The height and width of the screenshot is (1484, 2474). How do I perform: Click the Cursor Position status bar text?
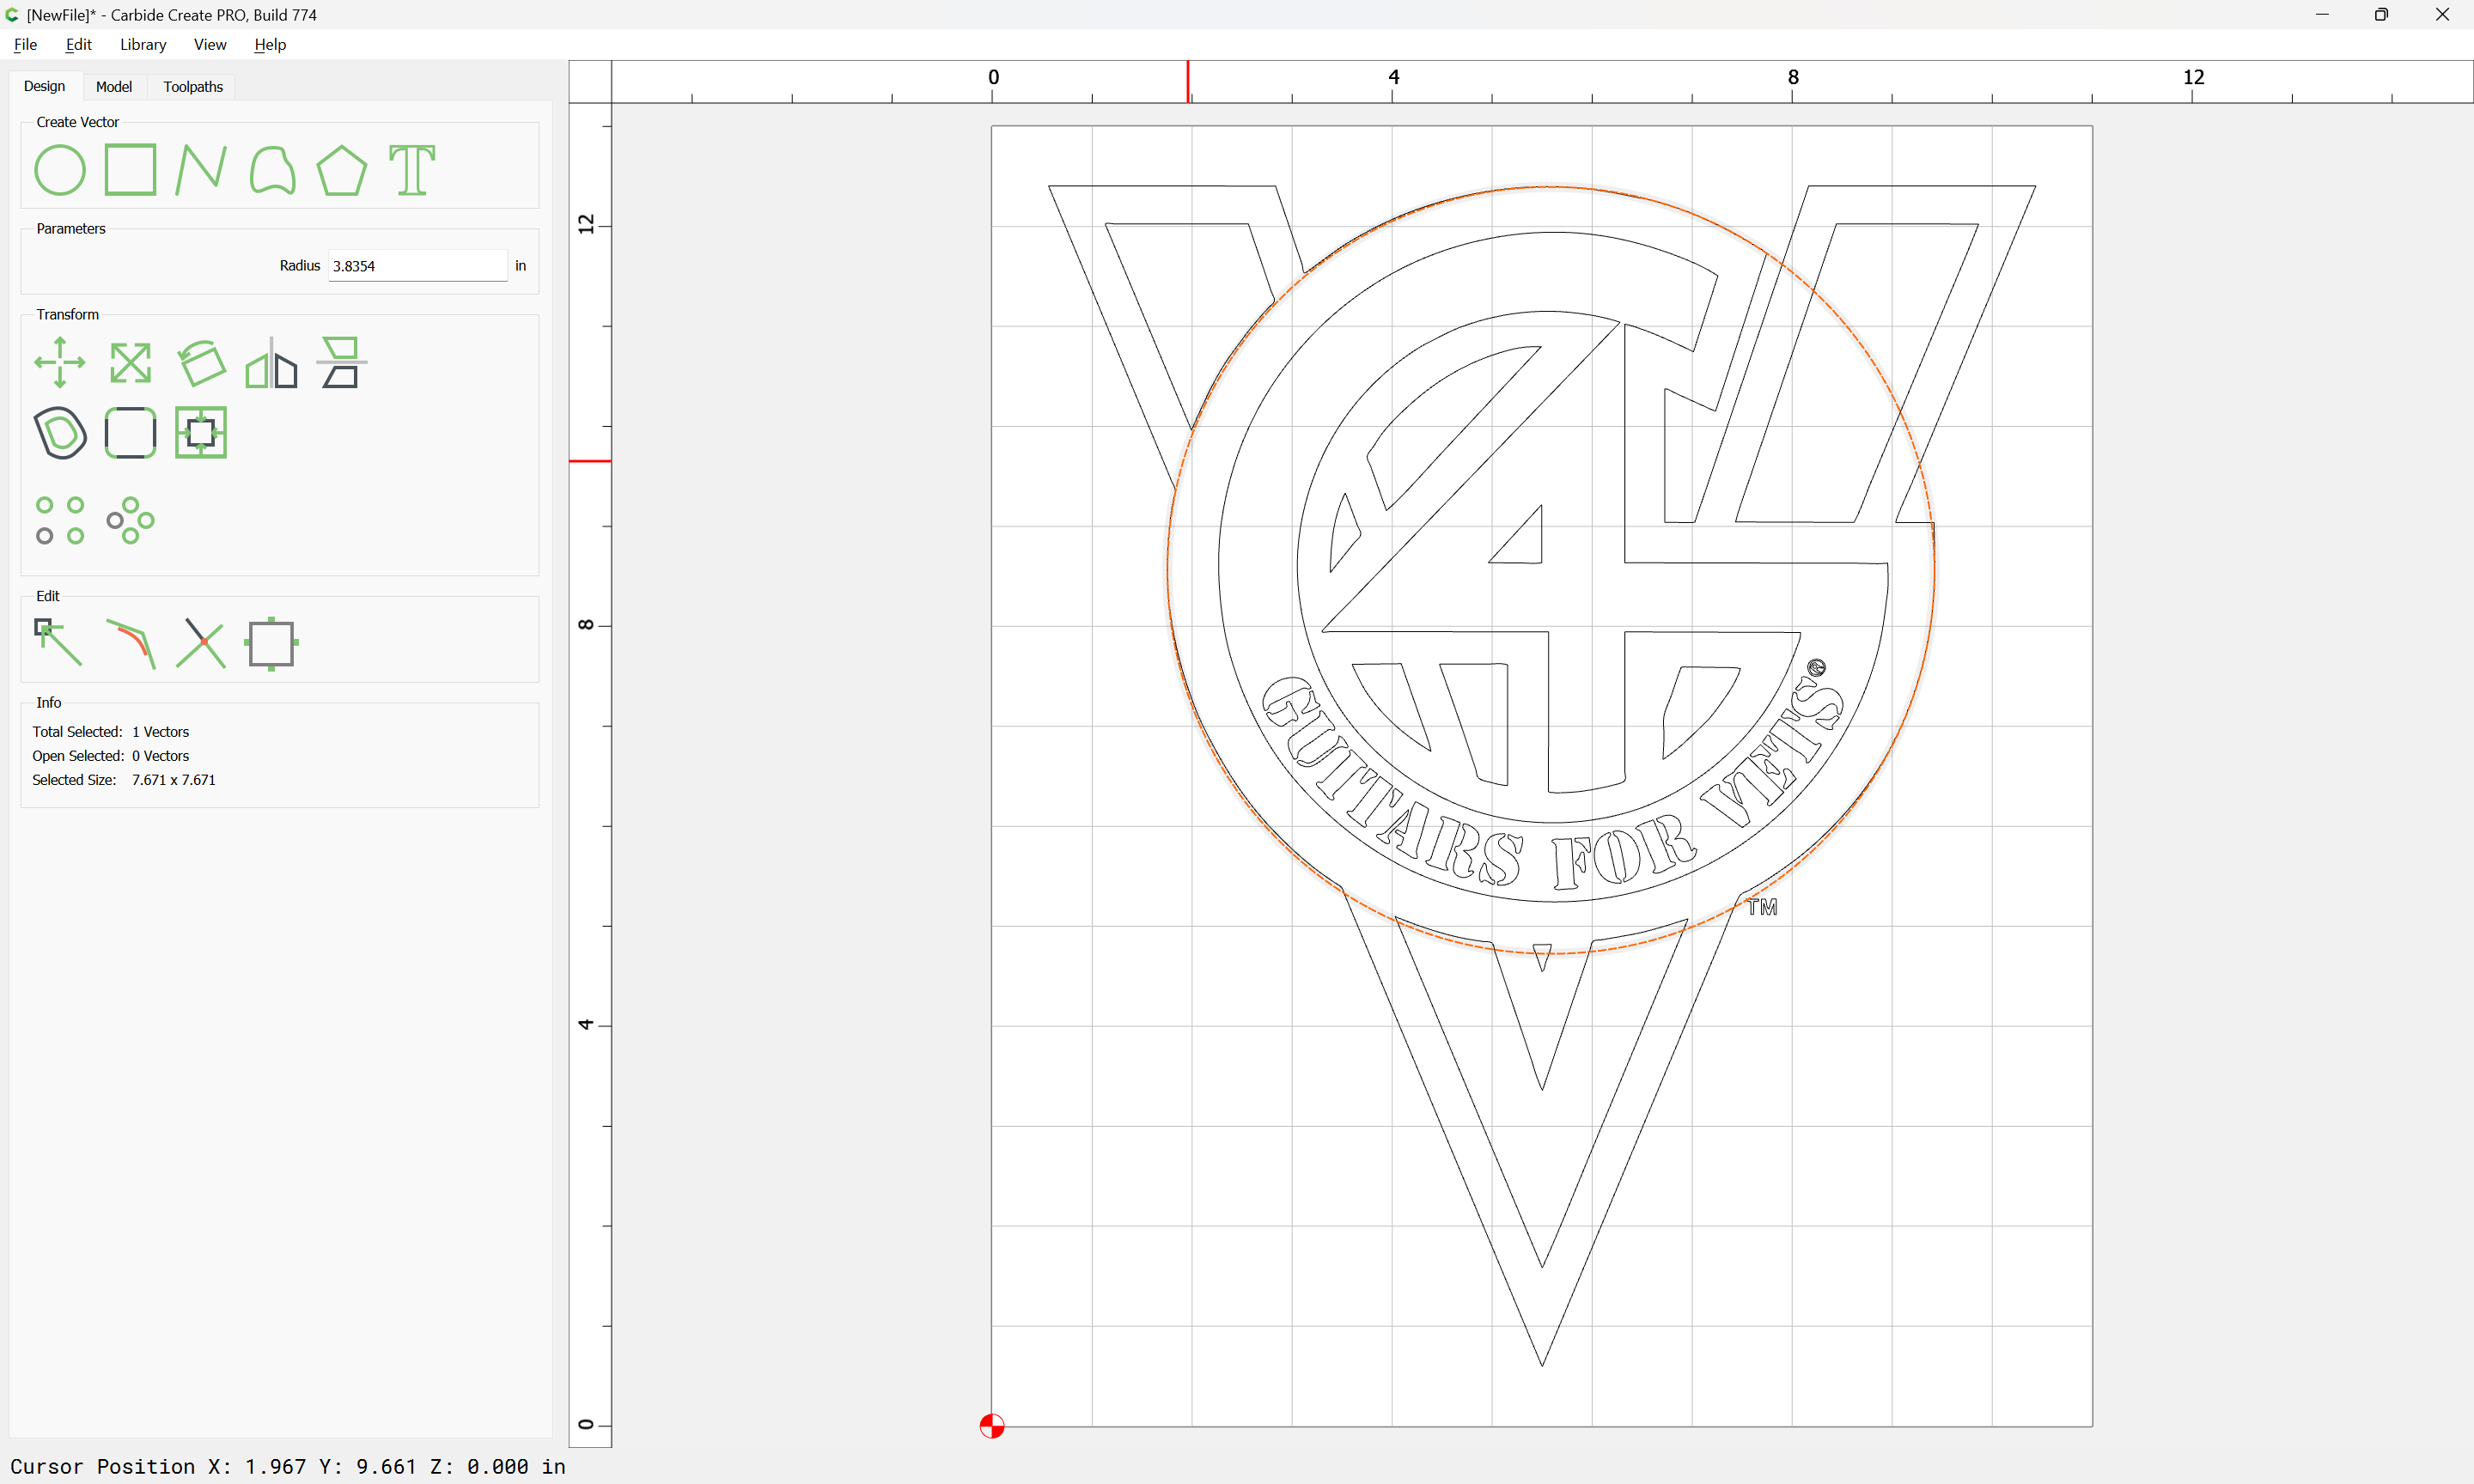click(x=288, y=1467)
